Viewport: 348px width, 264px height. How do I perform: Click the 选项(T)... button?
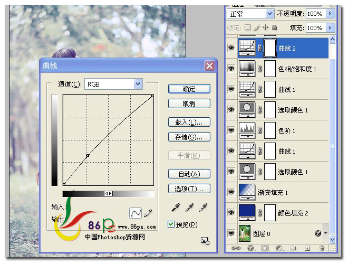[x=189, y=188]
